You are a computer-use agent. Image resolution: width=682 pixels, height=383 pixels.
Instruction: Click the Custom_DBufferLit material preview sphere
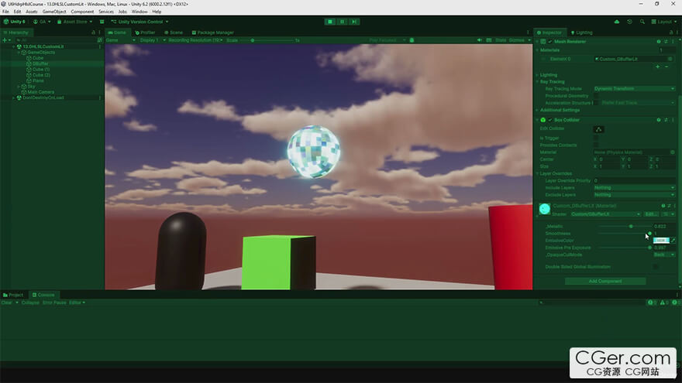tap(544, 209)
